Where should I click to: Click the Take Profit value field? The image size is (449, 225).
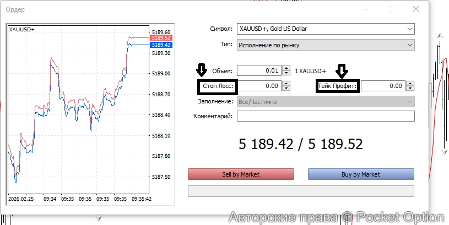(382, 86)
